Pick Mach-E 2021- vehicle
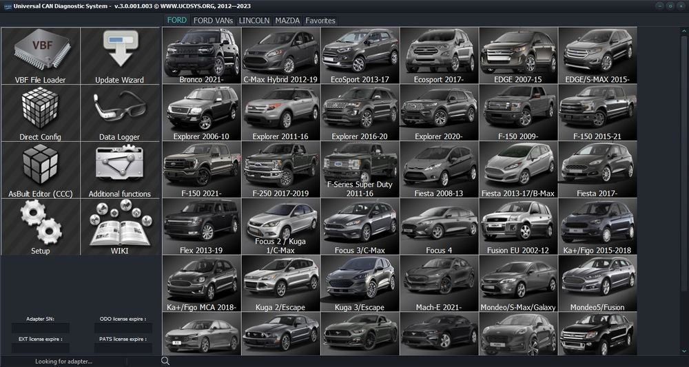 tap(439, 284)
